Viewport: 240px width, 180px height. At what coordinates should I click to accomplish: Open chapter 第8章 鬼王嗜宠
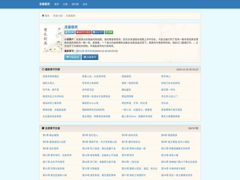[x=175, y=142]
